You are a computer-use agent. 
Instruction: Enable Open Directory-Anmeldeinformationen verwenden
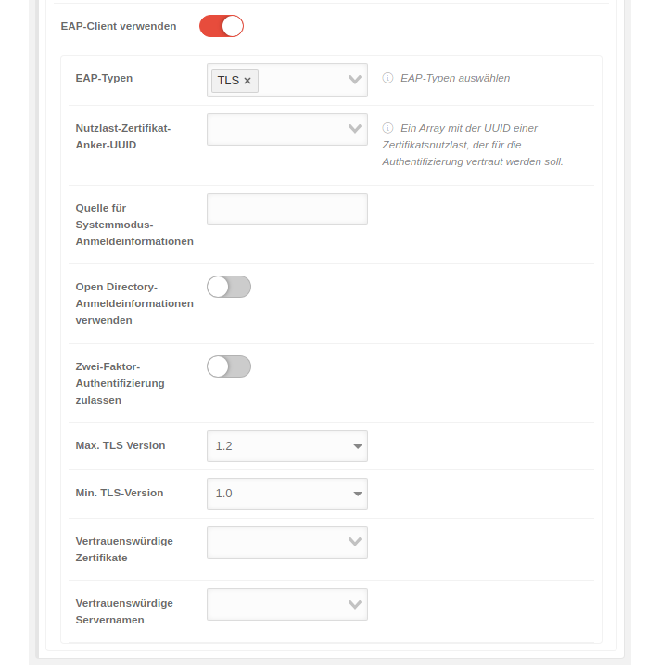click(229, 287)
